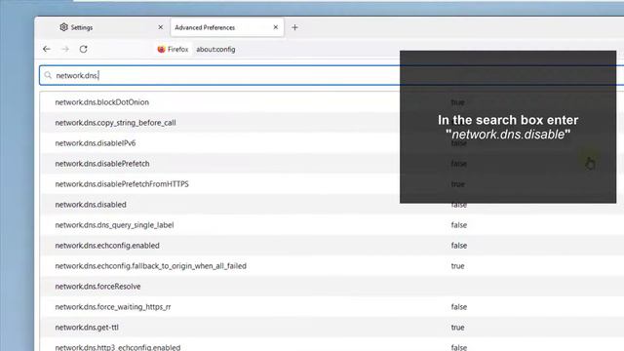Close the Settings tab

160,27
